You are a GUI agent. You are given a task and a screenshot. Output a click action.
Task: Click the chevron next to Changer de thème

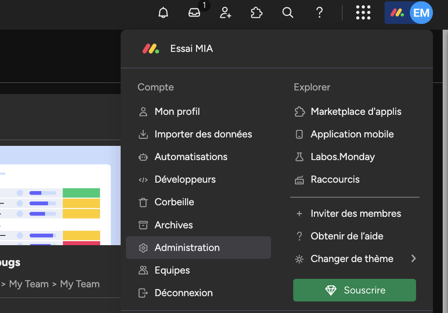click(413, 259)
